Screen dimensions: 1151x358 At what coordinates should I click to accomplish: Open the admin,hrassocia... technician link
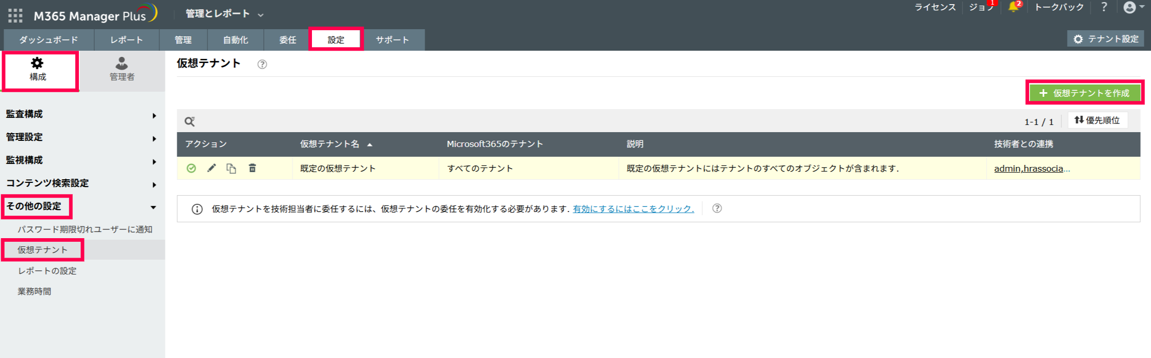(x=1032, y=169)
